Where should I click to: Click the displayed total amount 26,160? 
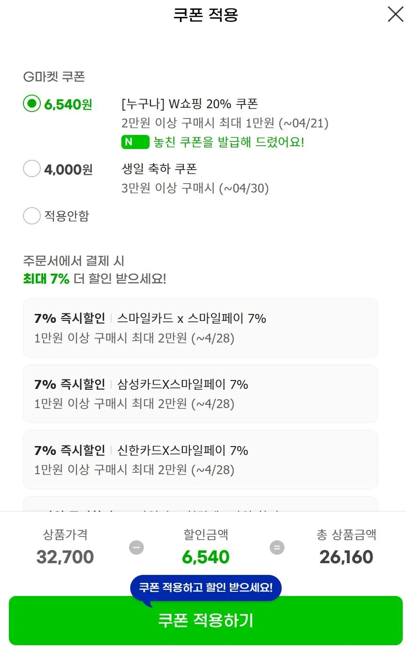click(x=346, y=557)
